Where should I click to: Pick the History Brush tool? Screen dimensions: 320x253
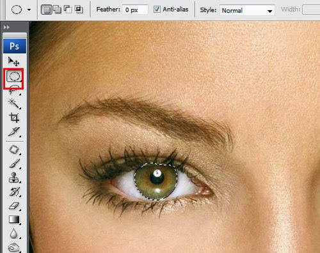(14, 192)
